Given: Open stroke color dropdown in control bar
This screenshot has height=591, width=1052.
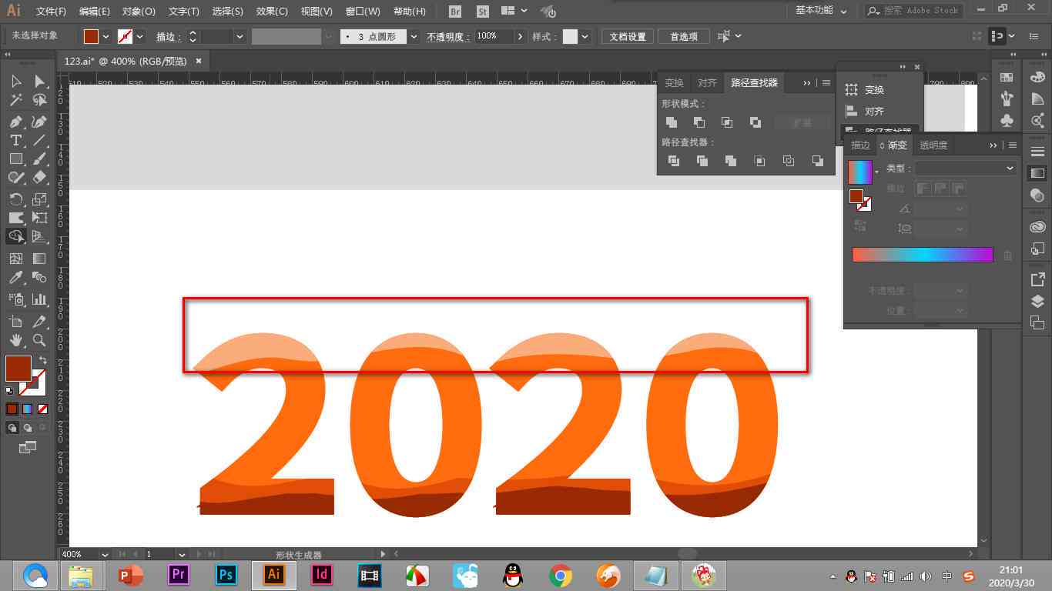Looking at the screenshot, I should (139, 36).
